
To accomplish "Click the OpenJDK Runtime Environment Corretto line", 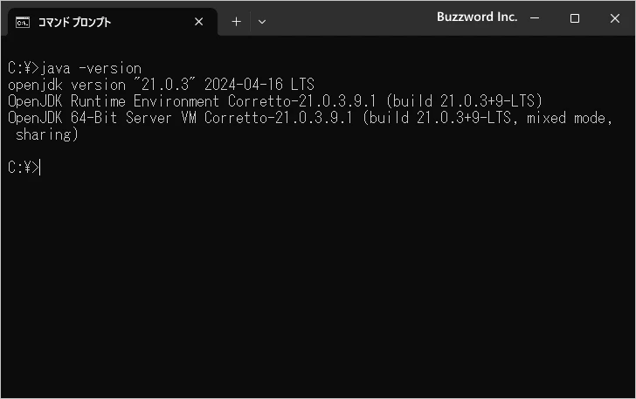I will click(x=275, y=101).
